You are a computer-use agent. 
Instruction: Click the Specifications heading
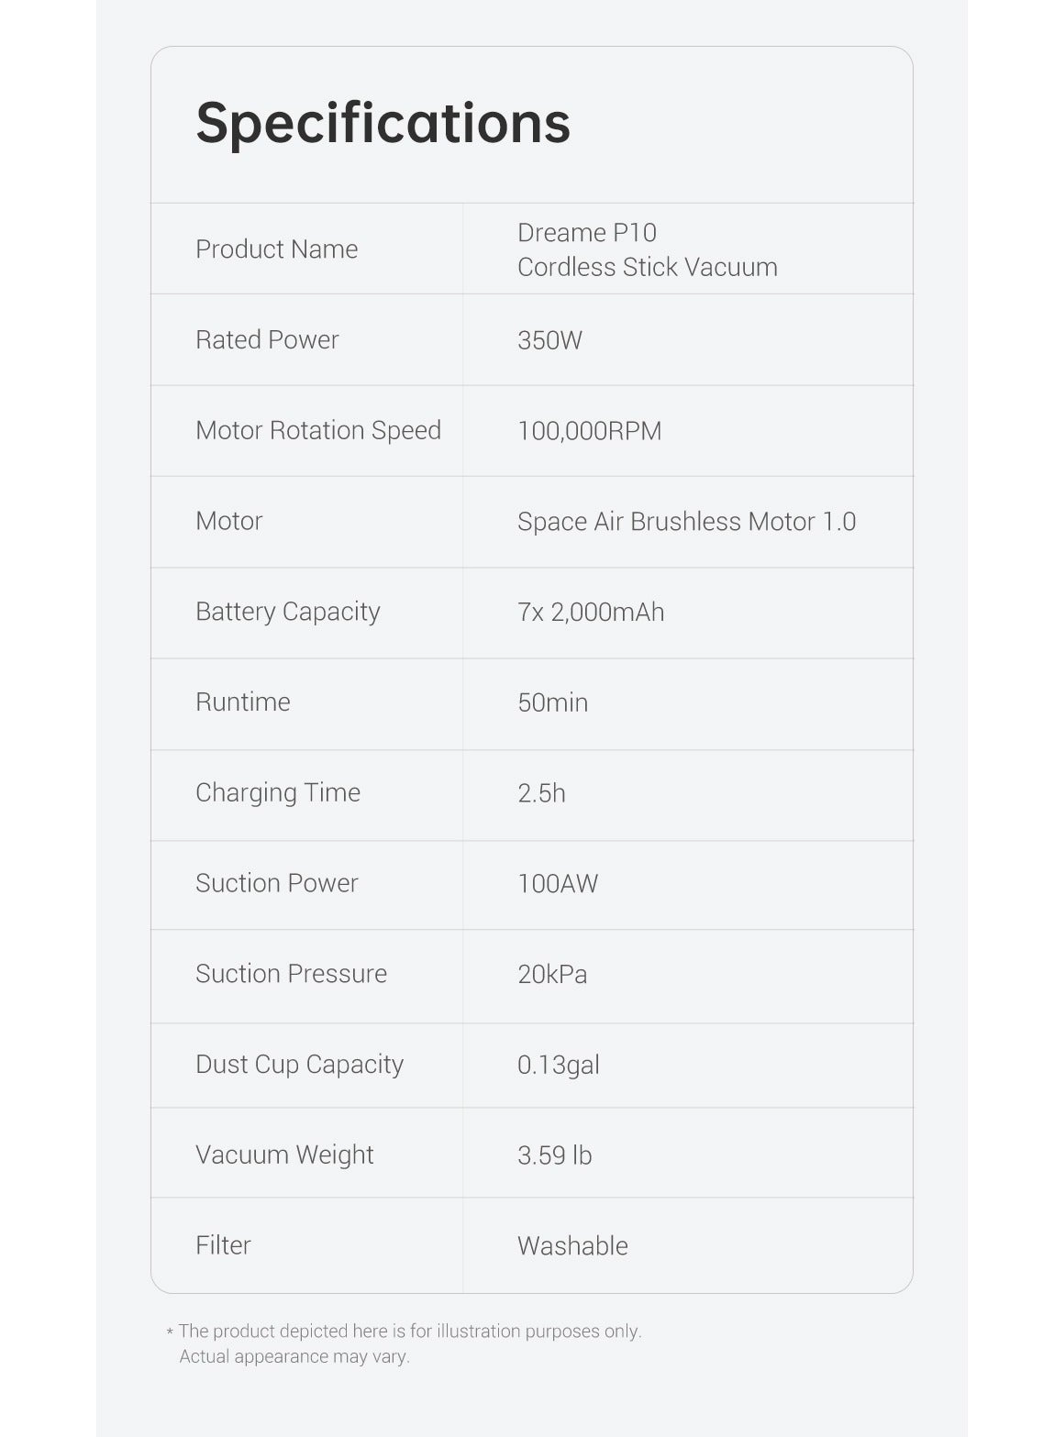tap(383, 122)
